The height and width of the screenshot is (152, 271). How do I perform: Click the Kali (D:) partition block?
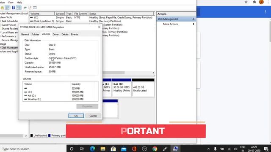[x=122, y=87]
